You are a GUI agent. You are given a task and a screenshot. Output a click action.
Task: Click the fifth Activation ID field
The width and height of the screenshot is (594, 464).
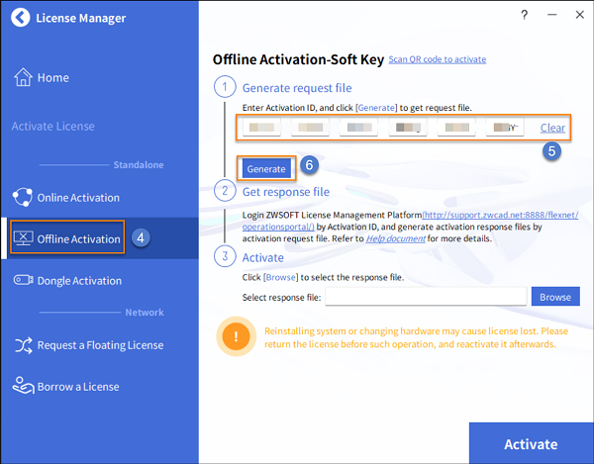pyautogui.click(x=456, y=128)
